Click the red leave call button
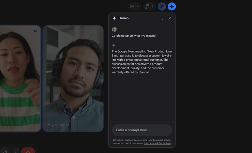Screen dimensions: 252x153 point(28,150)
